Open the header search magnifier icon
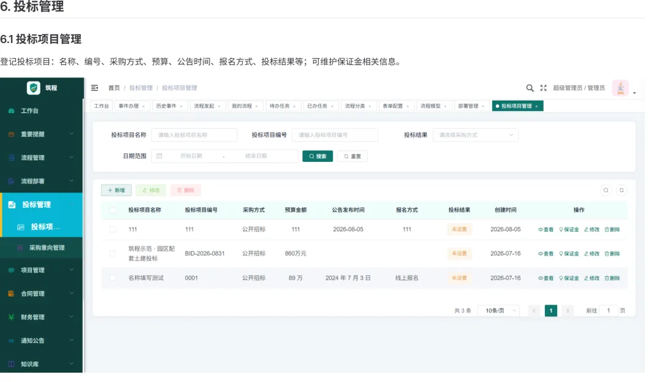Viewport: 662px width, 382px height. coord(530,88)
